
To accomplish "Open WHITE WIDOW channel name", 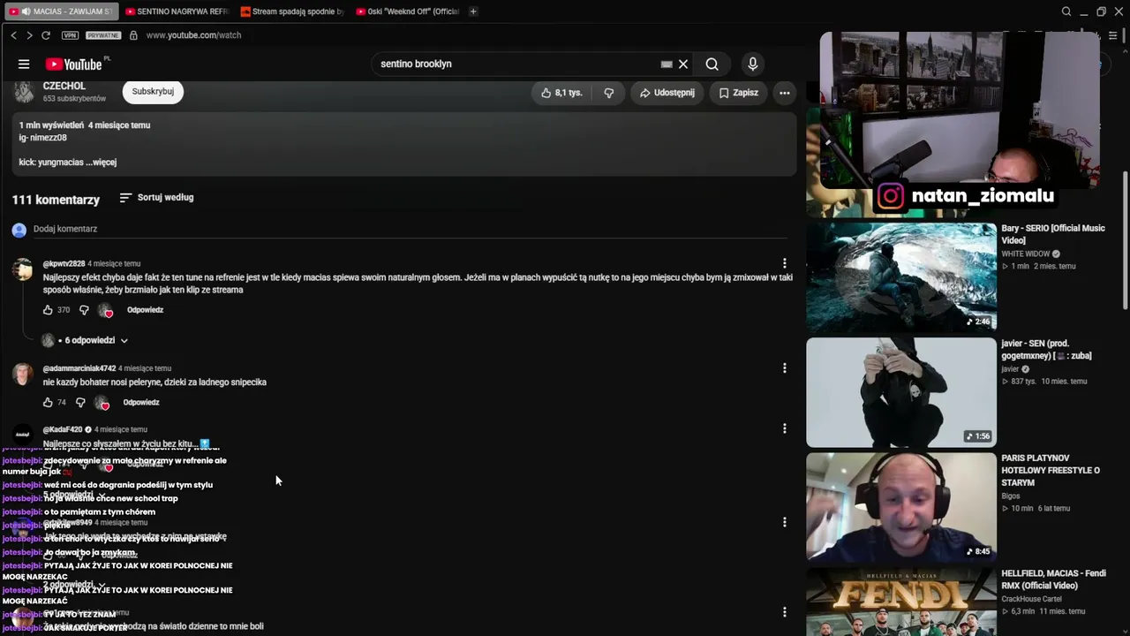I will (x=1025, y=254).
